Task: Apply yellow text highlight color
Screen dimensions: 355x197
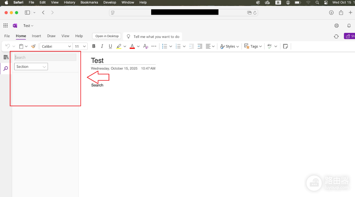Action: click(x=119, y=46)
